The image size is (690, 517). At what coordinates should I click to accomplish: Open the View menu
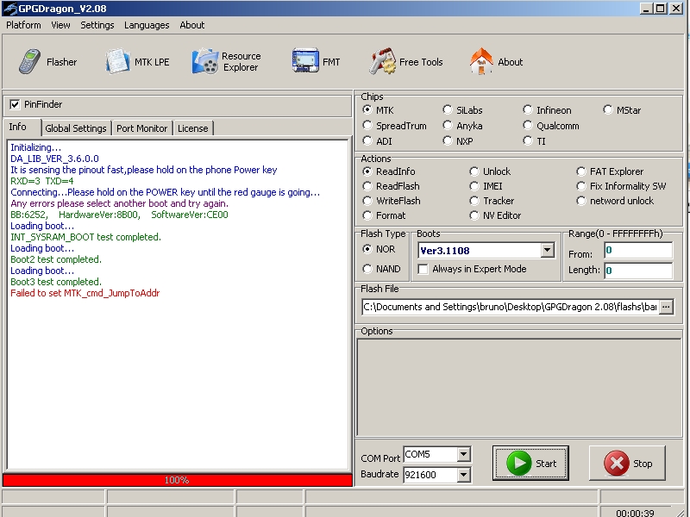[60, 25]
